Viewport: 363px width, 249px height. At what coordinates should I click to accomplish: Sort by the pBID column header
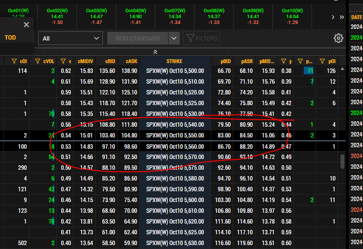225,61
